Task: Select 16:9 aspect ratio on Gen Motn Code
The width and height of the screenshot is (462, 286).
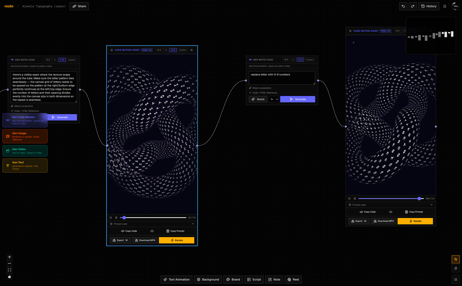Action: (286, 60)
